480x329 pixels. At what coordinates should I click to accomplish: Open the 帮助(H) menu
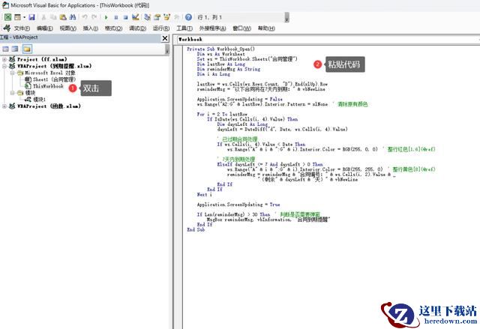266,28
